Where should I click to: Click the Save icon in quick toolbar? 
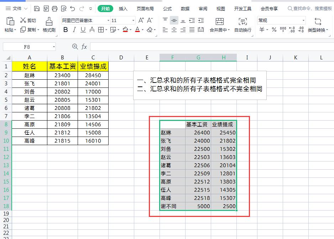(x=37, y=9)
